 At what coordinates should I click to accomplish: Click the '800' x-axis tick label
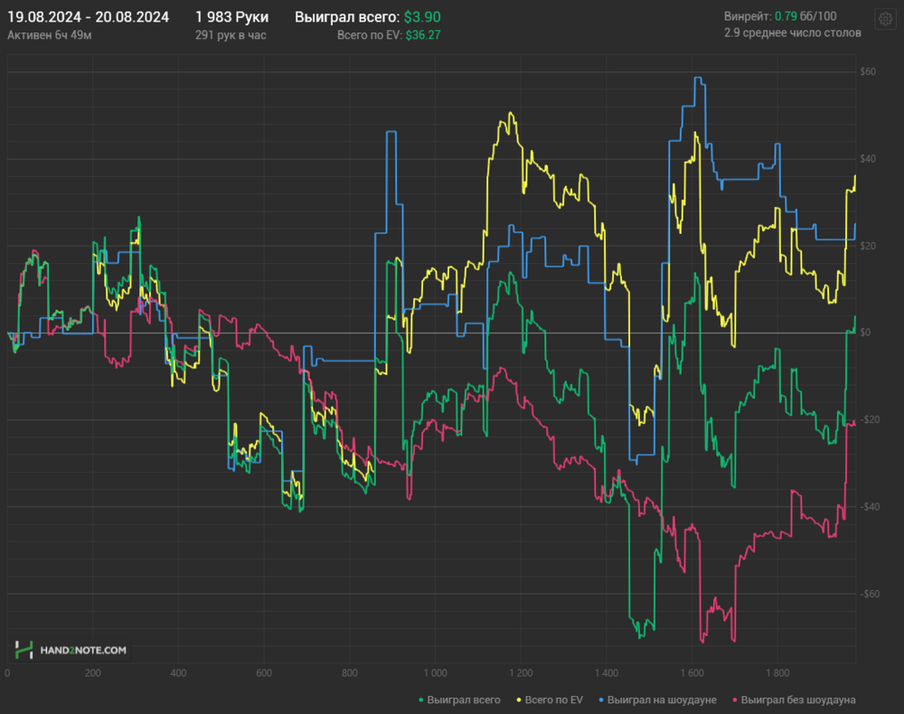click(349, 673)
